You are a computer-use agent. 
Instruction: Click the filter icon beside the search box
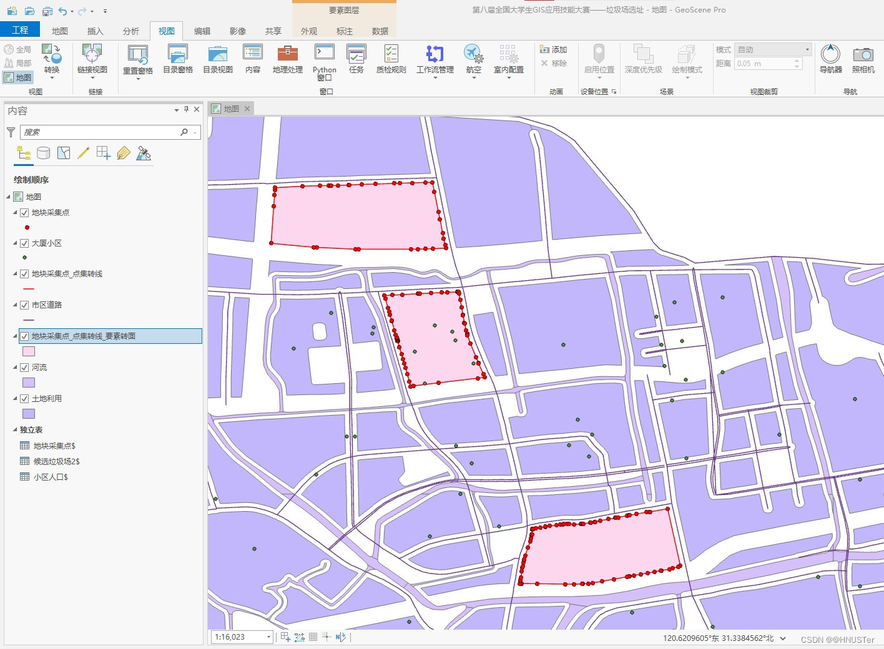click(x=11, y=132)
